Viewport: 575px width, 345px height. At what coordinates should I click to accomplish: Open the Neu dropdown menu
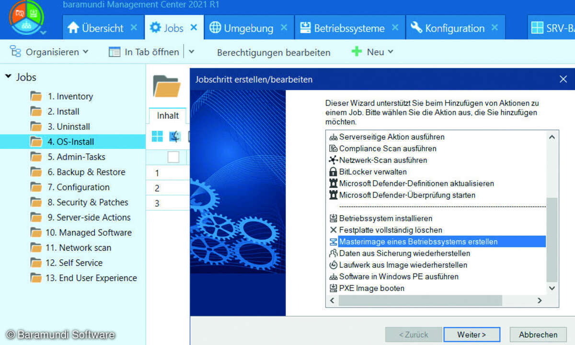click(372, 52)
